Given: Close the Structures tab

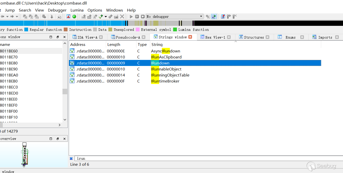Looking at the screenshot, I should pos(267,37).
